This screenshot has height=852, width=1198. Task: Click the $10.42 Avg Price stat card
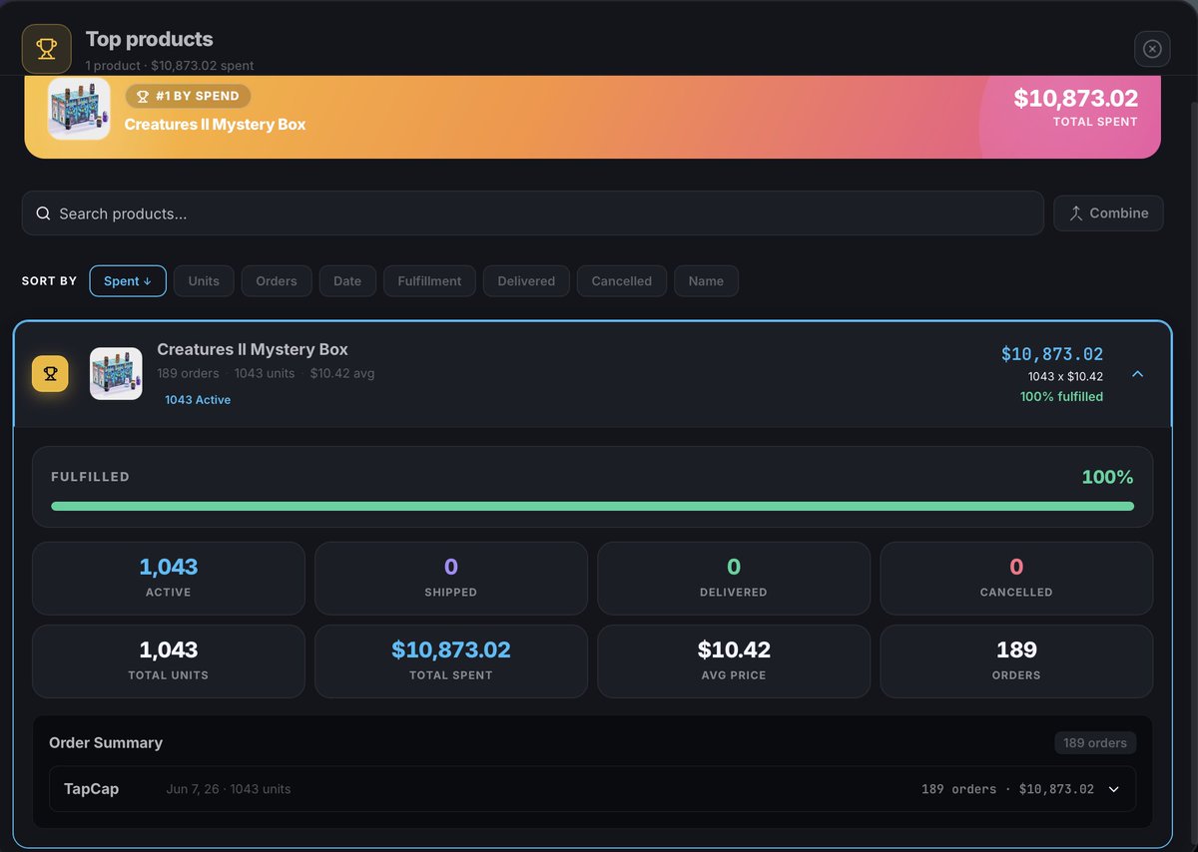pyautogui.click(x=734, y=661)
